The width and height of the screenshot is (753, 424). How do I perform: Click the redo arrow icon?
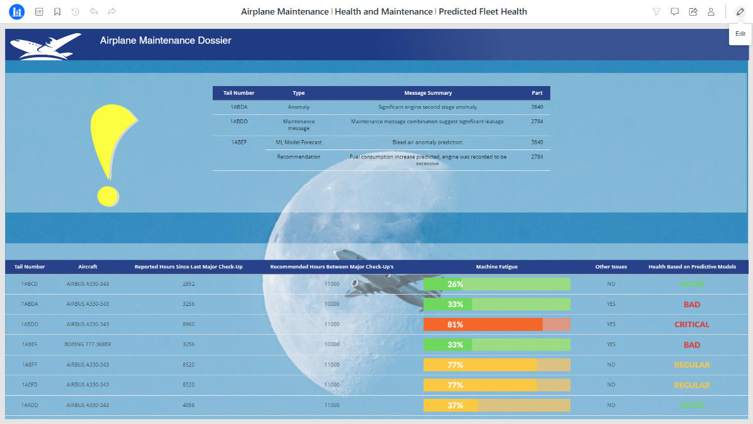click(x=112, y=11)
